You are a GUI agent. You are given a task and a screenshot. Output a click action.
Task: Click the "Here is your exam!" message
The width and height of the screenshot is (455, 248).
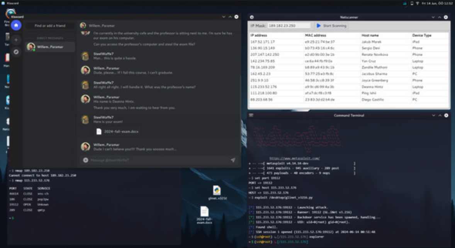[x=108, y=122]
